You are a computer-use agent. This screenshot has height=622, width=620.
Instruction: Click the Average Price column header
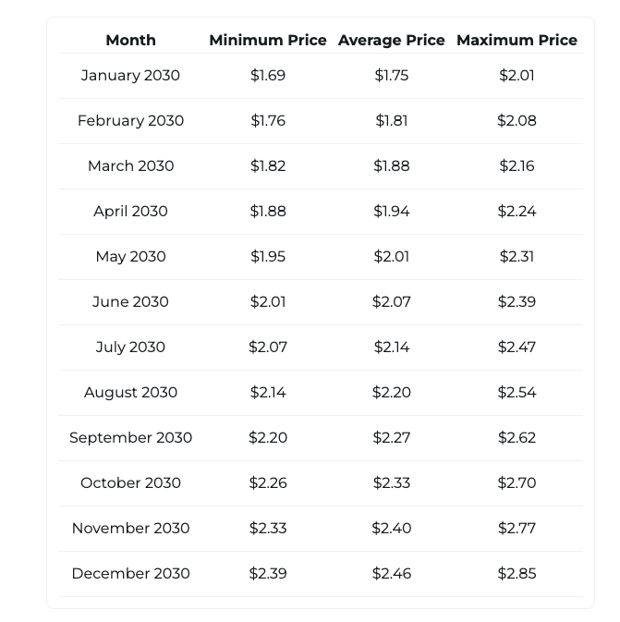(392, 40)
